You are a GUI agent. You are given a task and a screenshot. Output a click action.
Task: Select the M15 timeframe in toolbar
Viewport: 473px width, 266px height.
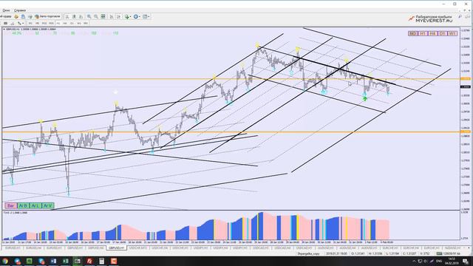coord(44,23)
